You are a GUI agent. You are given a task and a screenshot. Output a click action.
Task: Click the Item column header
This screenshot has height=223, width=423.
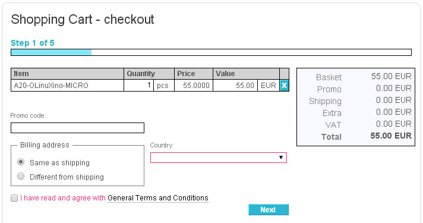pyautogui.click(x=67, y=74)
